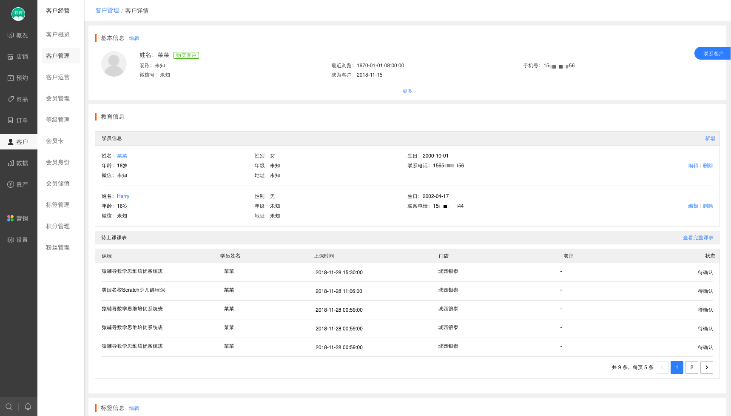Click the 购买客户 tag badge
The width and height of the screenshot is (731, 416).
pyautogui.click(x=186, y=55)
